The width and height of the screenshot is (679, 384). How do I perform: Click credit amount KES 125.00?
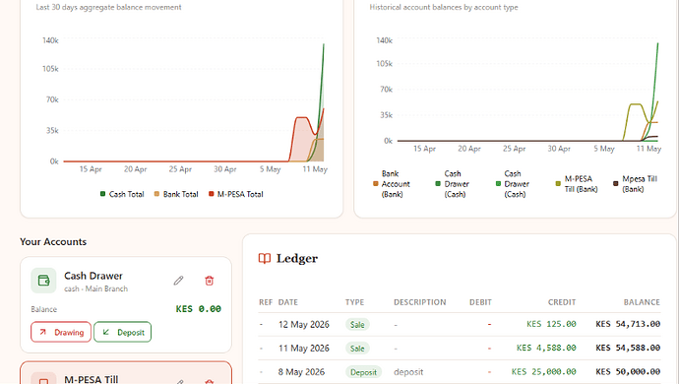551,324
